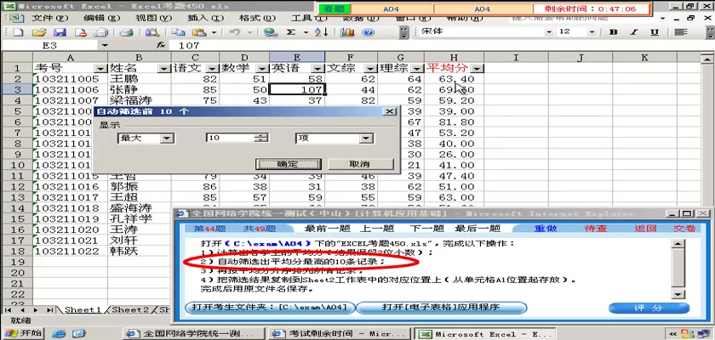Open the 视图 menu
The width and height of the screenshot is (715, 340).
pos(154,18)
